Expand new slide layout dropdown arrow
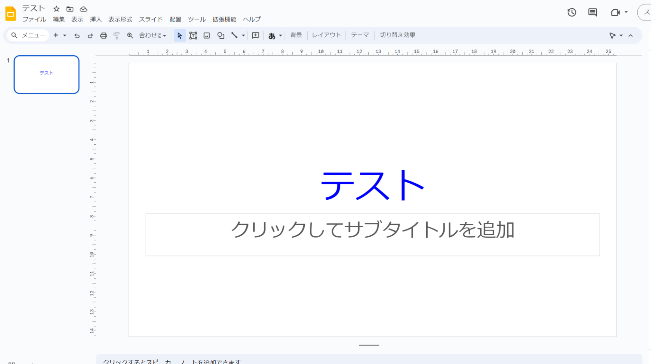The width and height of the screenshot is (651, 364). point(65,35)
